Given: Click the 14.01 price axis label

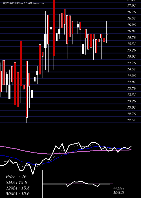Looking at the screenshot, I should [131, 82].
